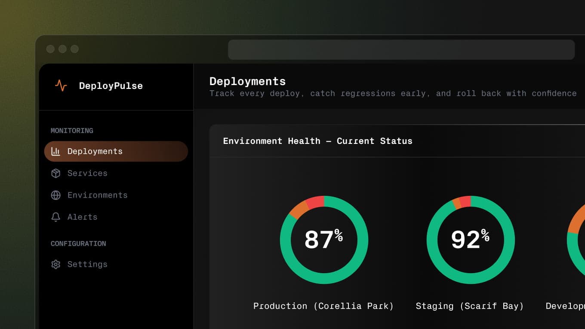The width and height of the screenshot is (585, 329).
Task: Open Alerts from the sidebar
Action: pyautogui.click(x=116, y=217)
